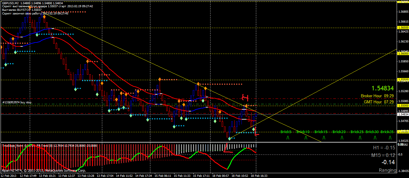Viewport: 409px width, 178px height.
Task: Select the 'GMT Hour 07:29' label
Action: [379, 102]
